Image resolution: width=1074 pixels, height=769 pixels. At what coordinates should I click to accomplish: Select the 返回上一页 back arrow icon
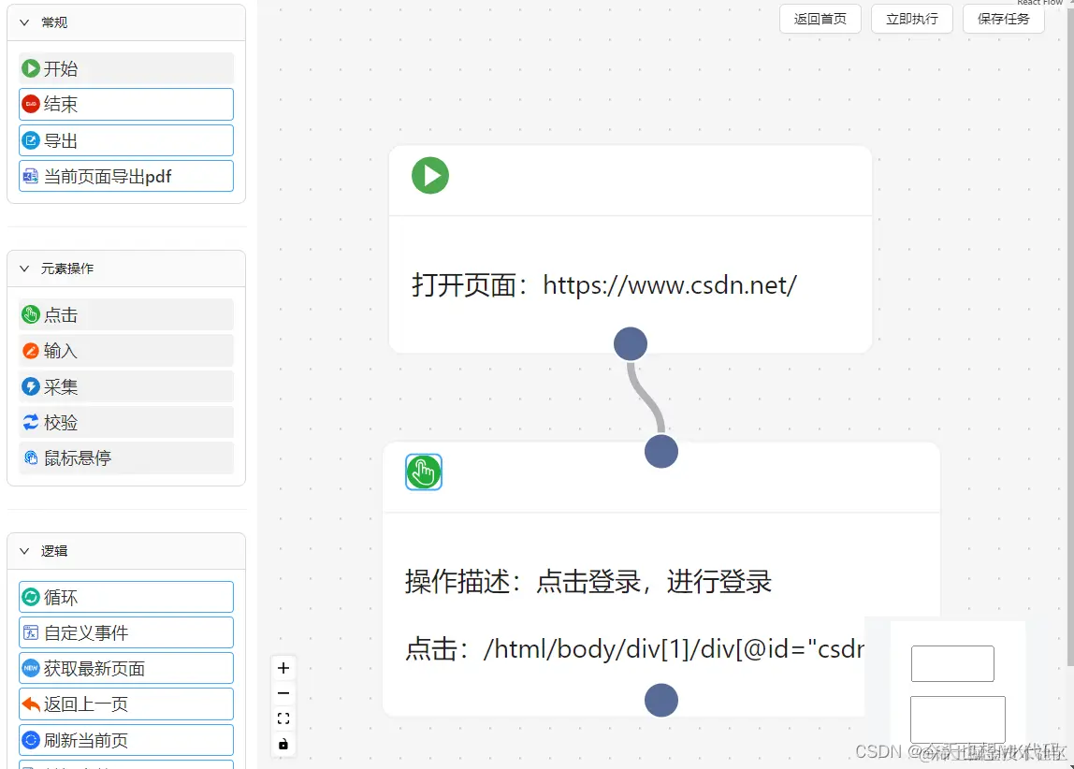(x=30, y=704)
